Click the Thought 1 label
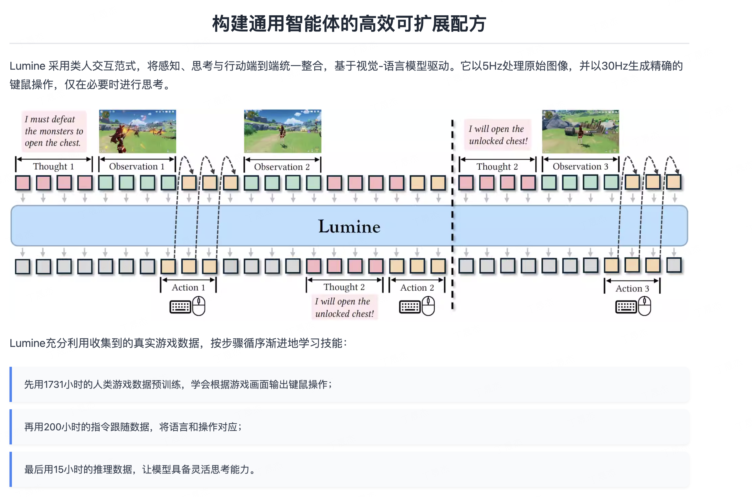Screen dimensions: 752x497 pos(53,166)
